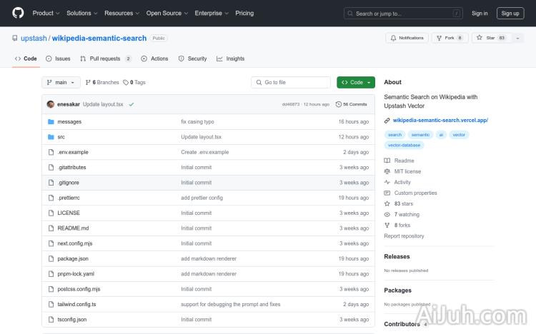
Task: Open the 'fix casing typo' commit message
Action: pos(197,121)
